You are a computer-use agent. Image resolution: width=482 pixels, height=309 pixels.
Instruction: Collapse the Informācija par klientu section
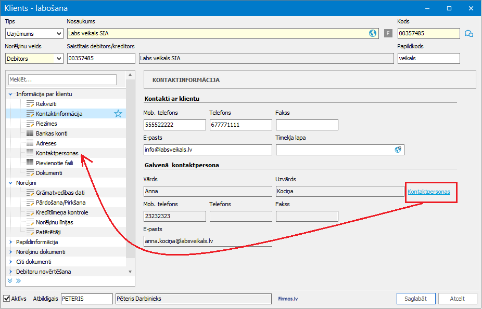point(11,95)
